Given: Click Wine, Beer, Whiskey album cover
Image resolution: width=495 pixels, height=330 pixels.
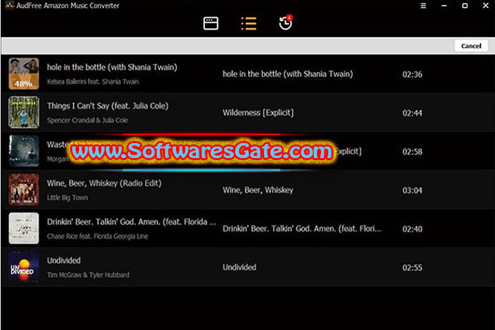Looking at the screenshot, I should [x=23, y=190].
